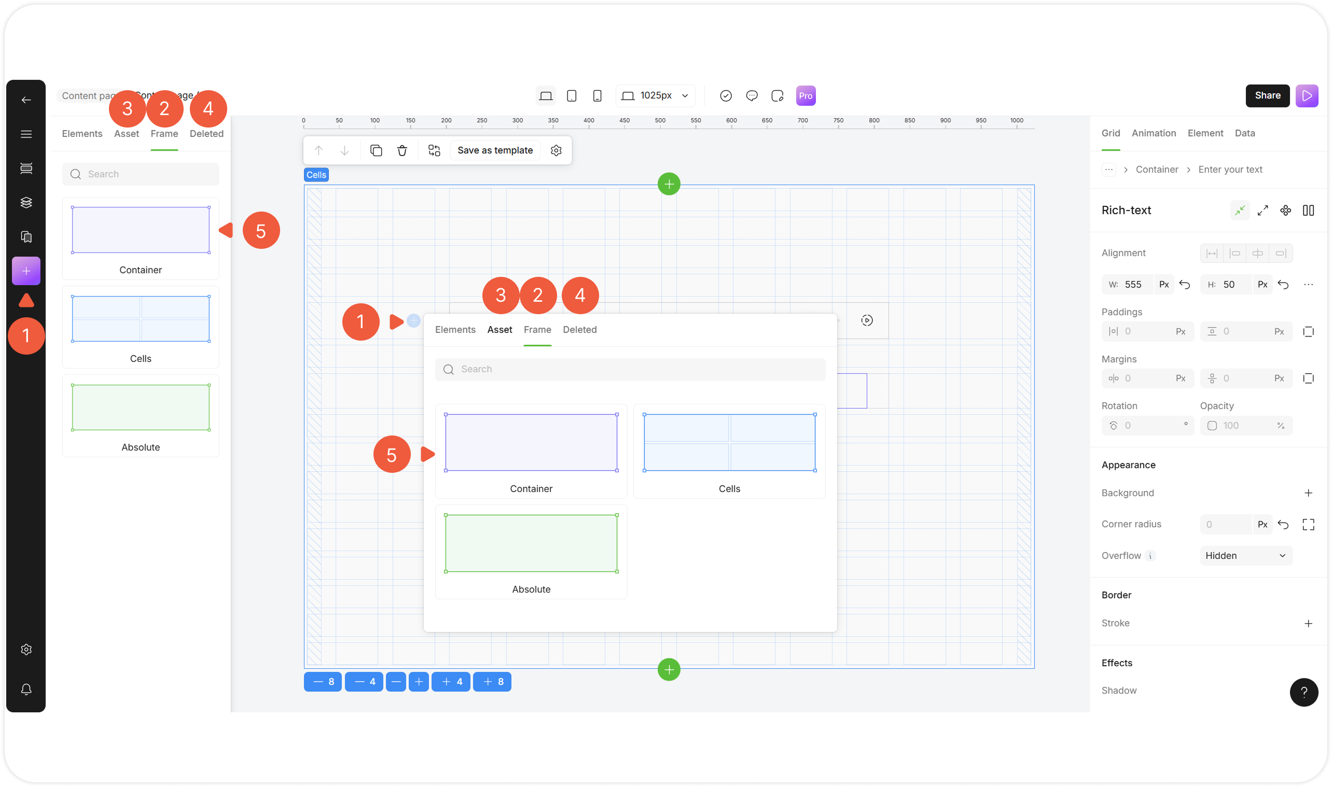Click the duplicate copy icon in toolbar

click(376, 151)
